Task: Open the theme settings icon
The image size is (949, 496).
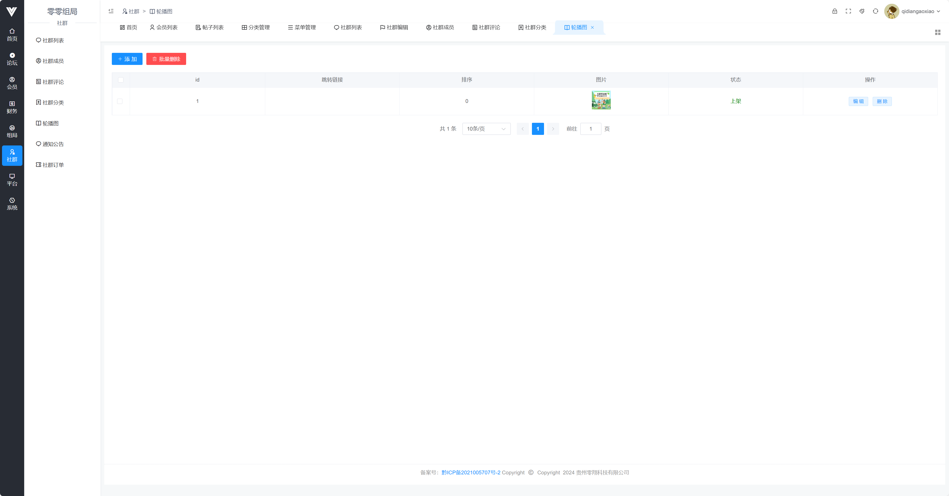Action: (x=862, y=11)
